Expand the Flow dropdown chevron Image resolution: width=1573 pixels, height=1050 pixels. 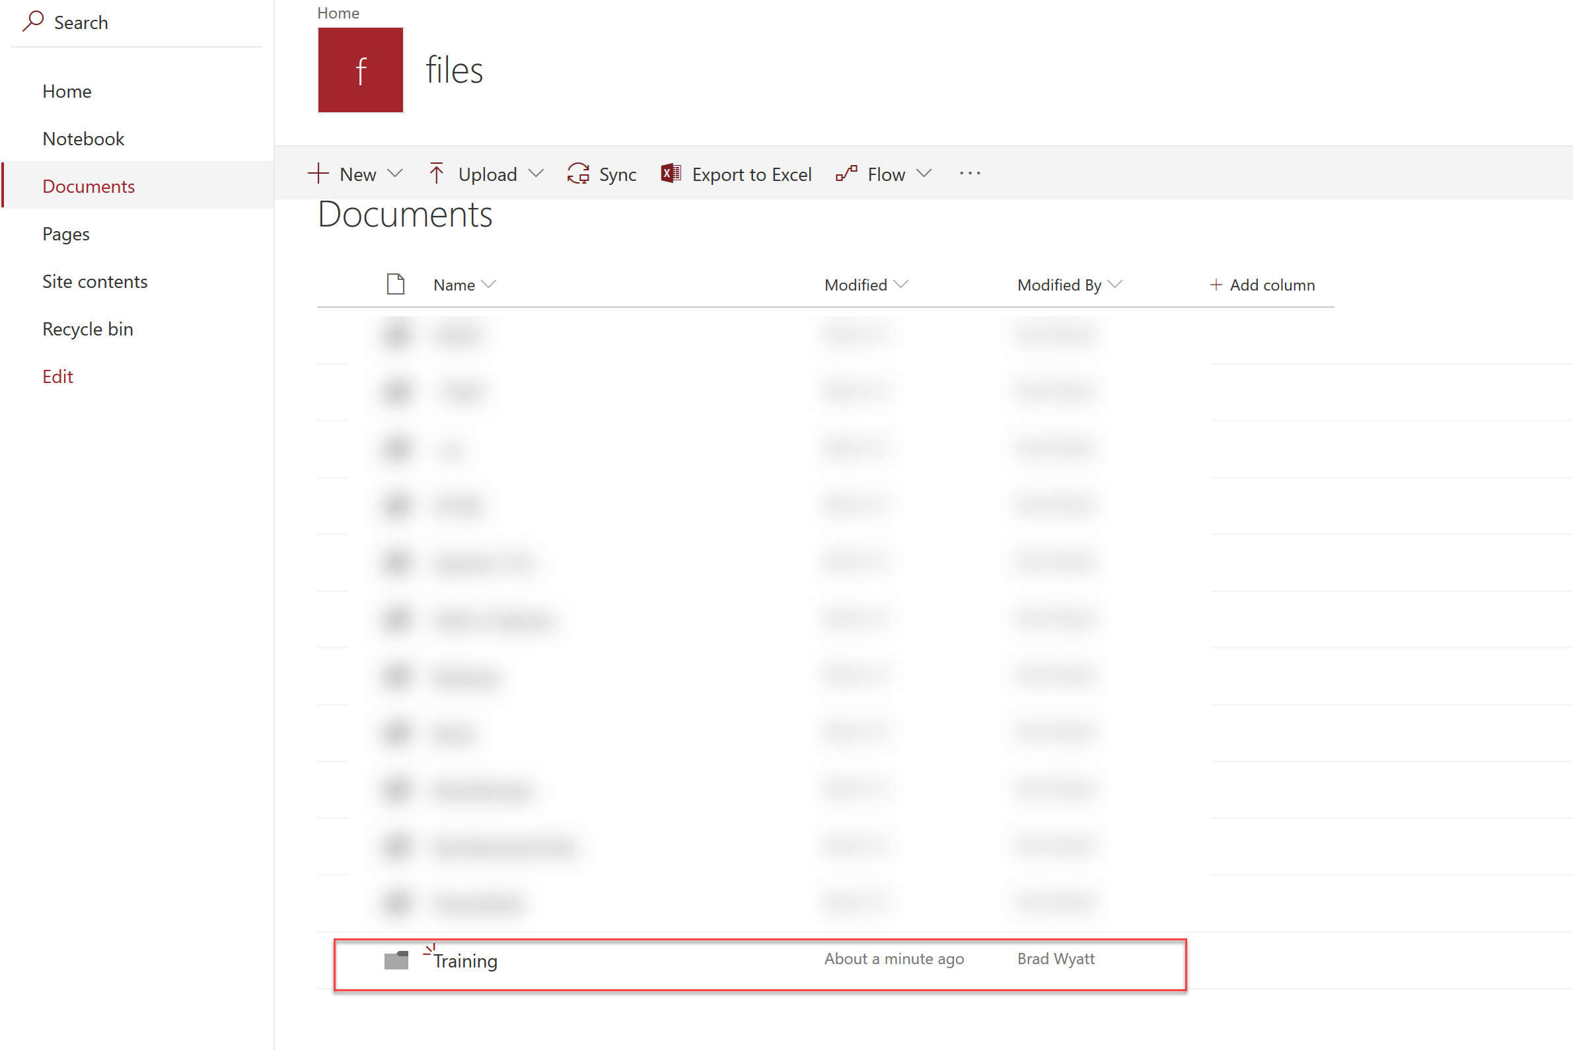click(x=924, y=174)
